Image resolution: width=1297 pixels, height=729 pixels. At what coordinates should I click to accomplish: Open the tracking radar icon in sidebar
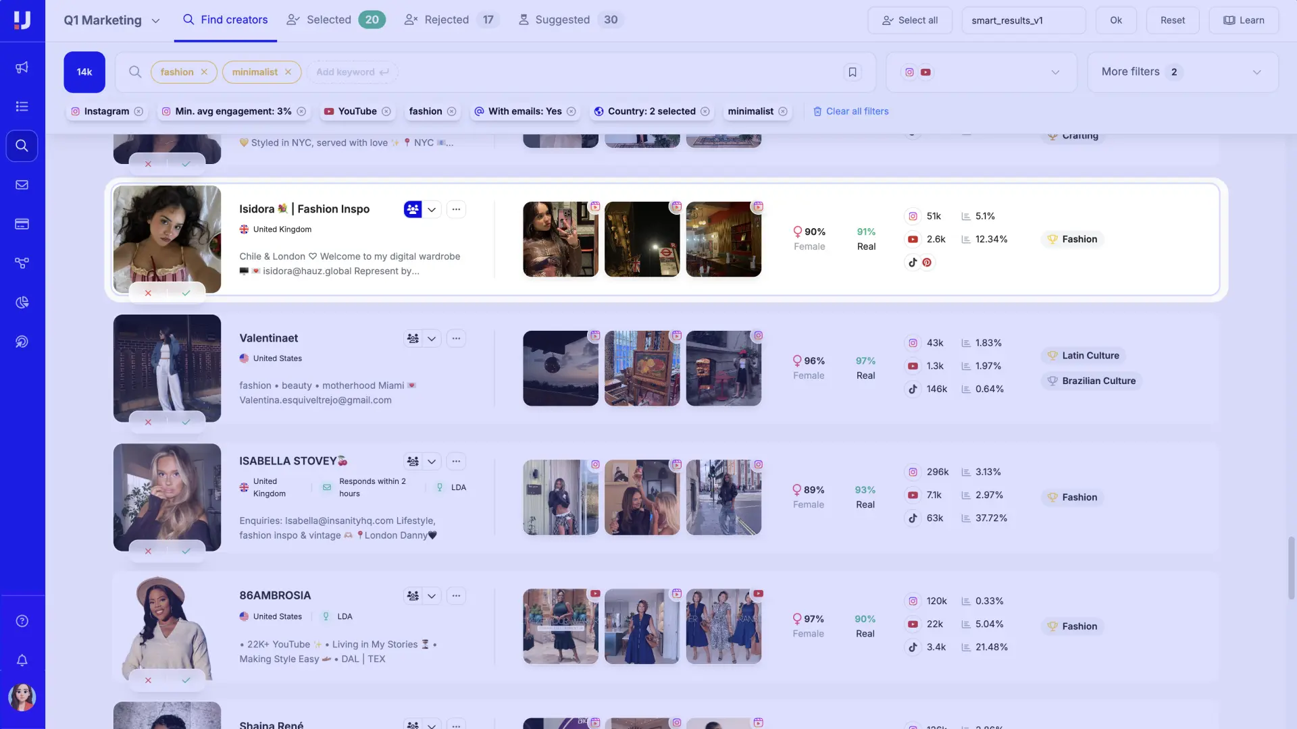(22, 342)
